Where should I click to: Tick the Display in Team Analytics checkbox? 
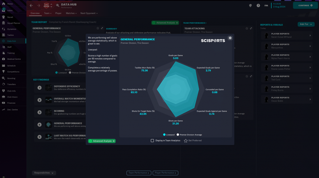152,141
